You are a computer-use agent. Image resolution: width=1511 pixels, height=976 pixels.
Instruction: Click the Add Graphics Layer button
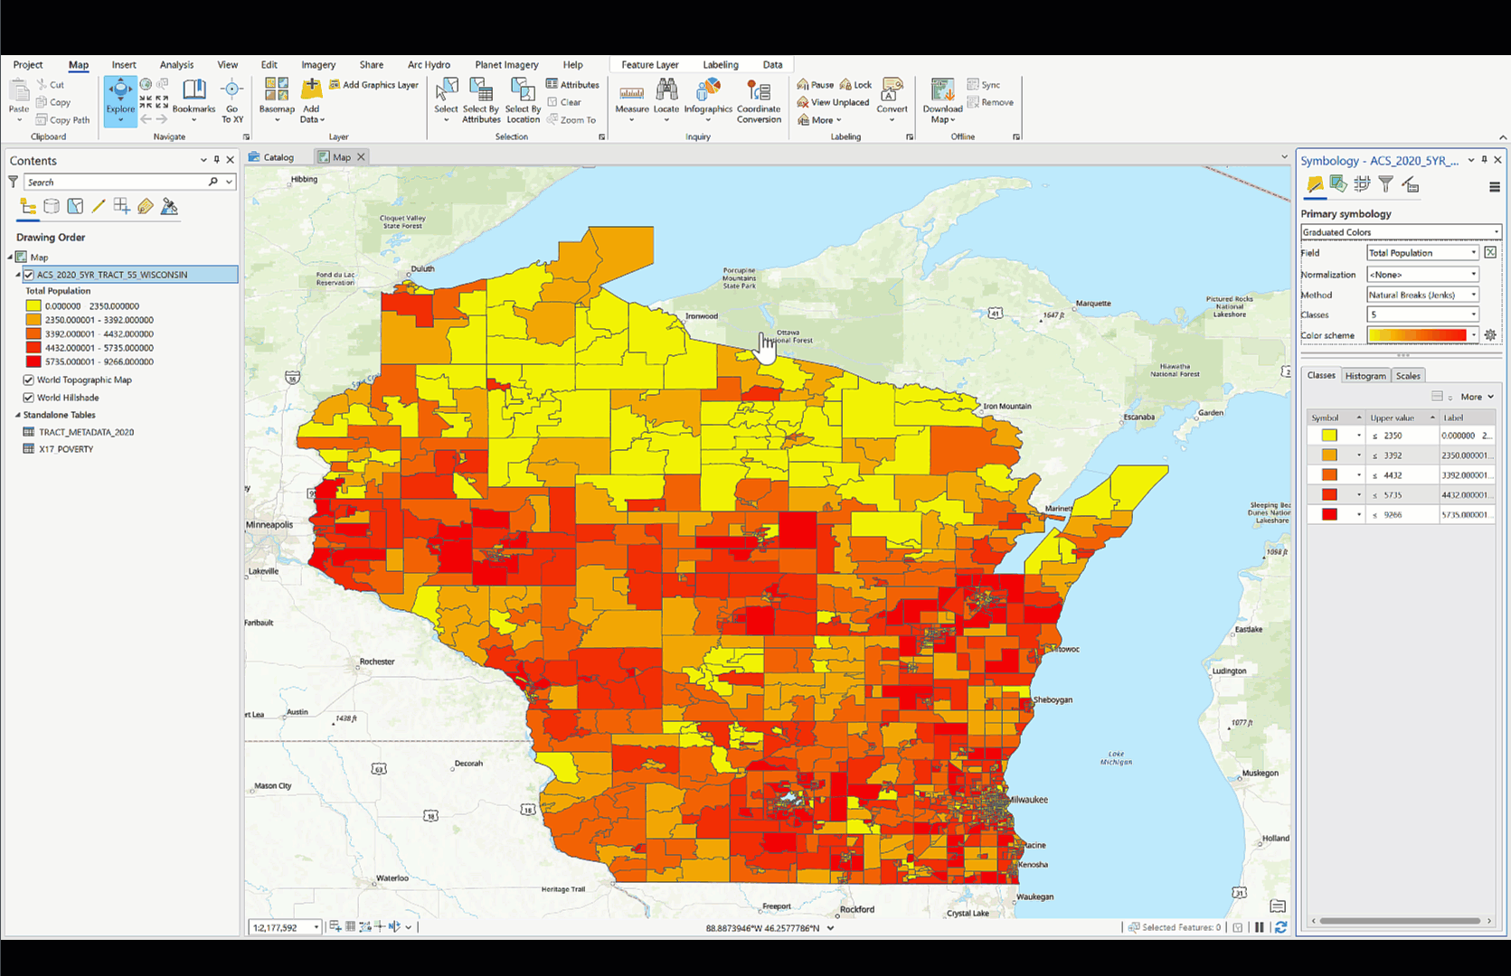coord(373,85)
